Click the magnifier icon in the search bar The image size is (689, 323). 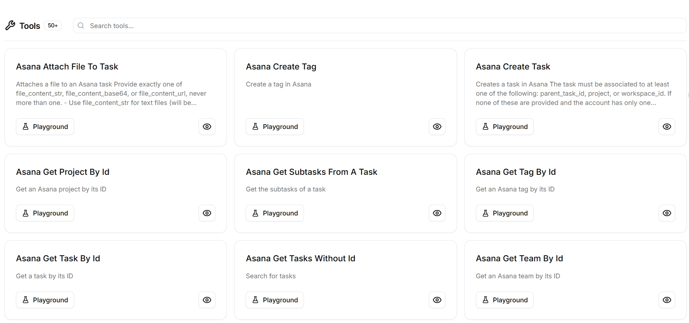point(81,26)
